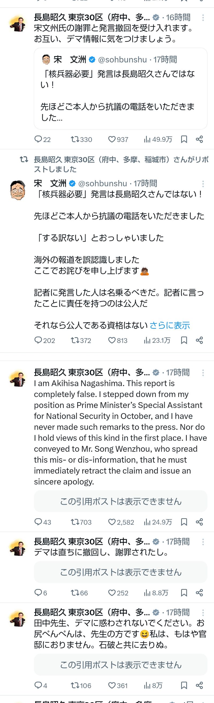214x703 pixels.
Task: Bookmark the post with 361 likes
Action: click(x=184, y=685)
